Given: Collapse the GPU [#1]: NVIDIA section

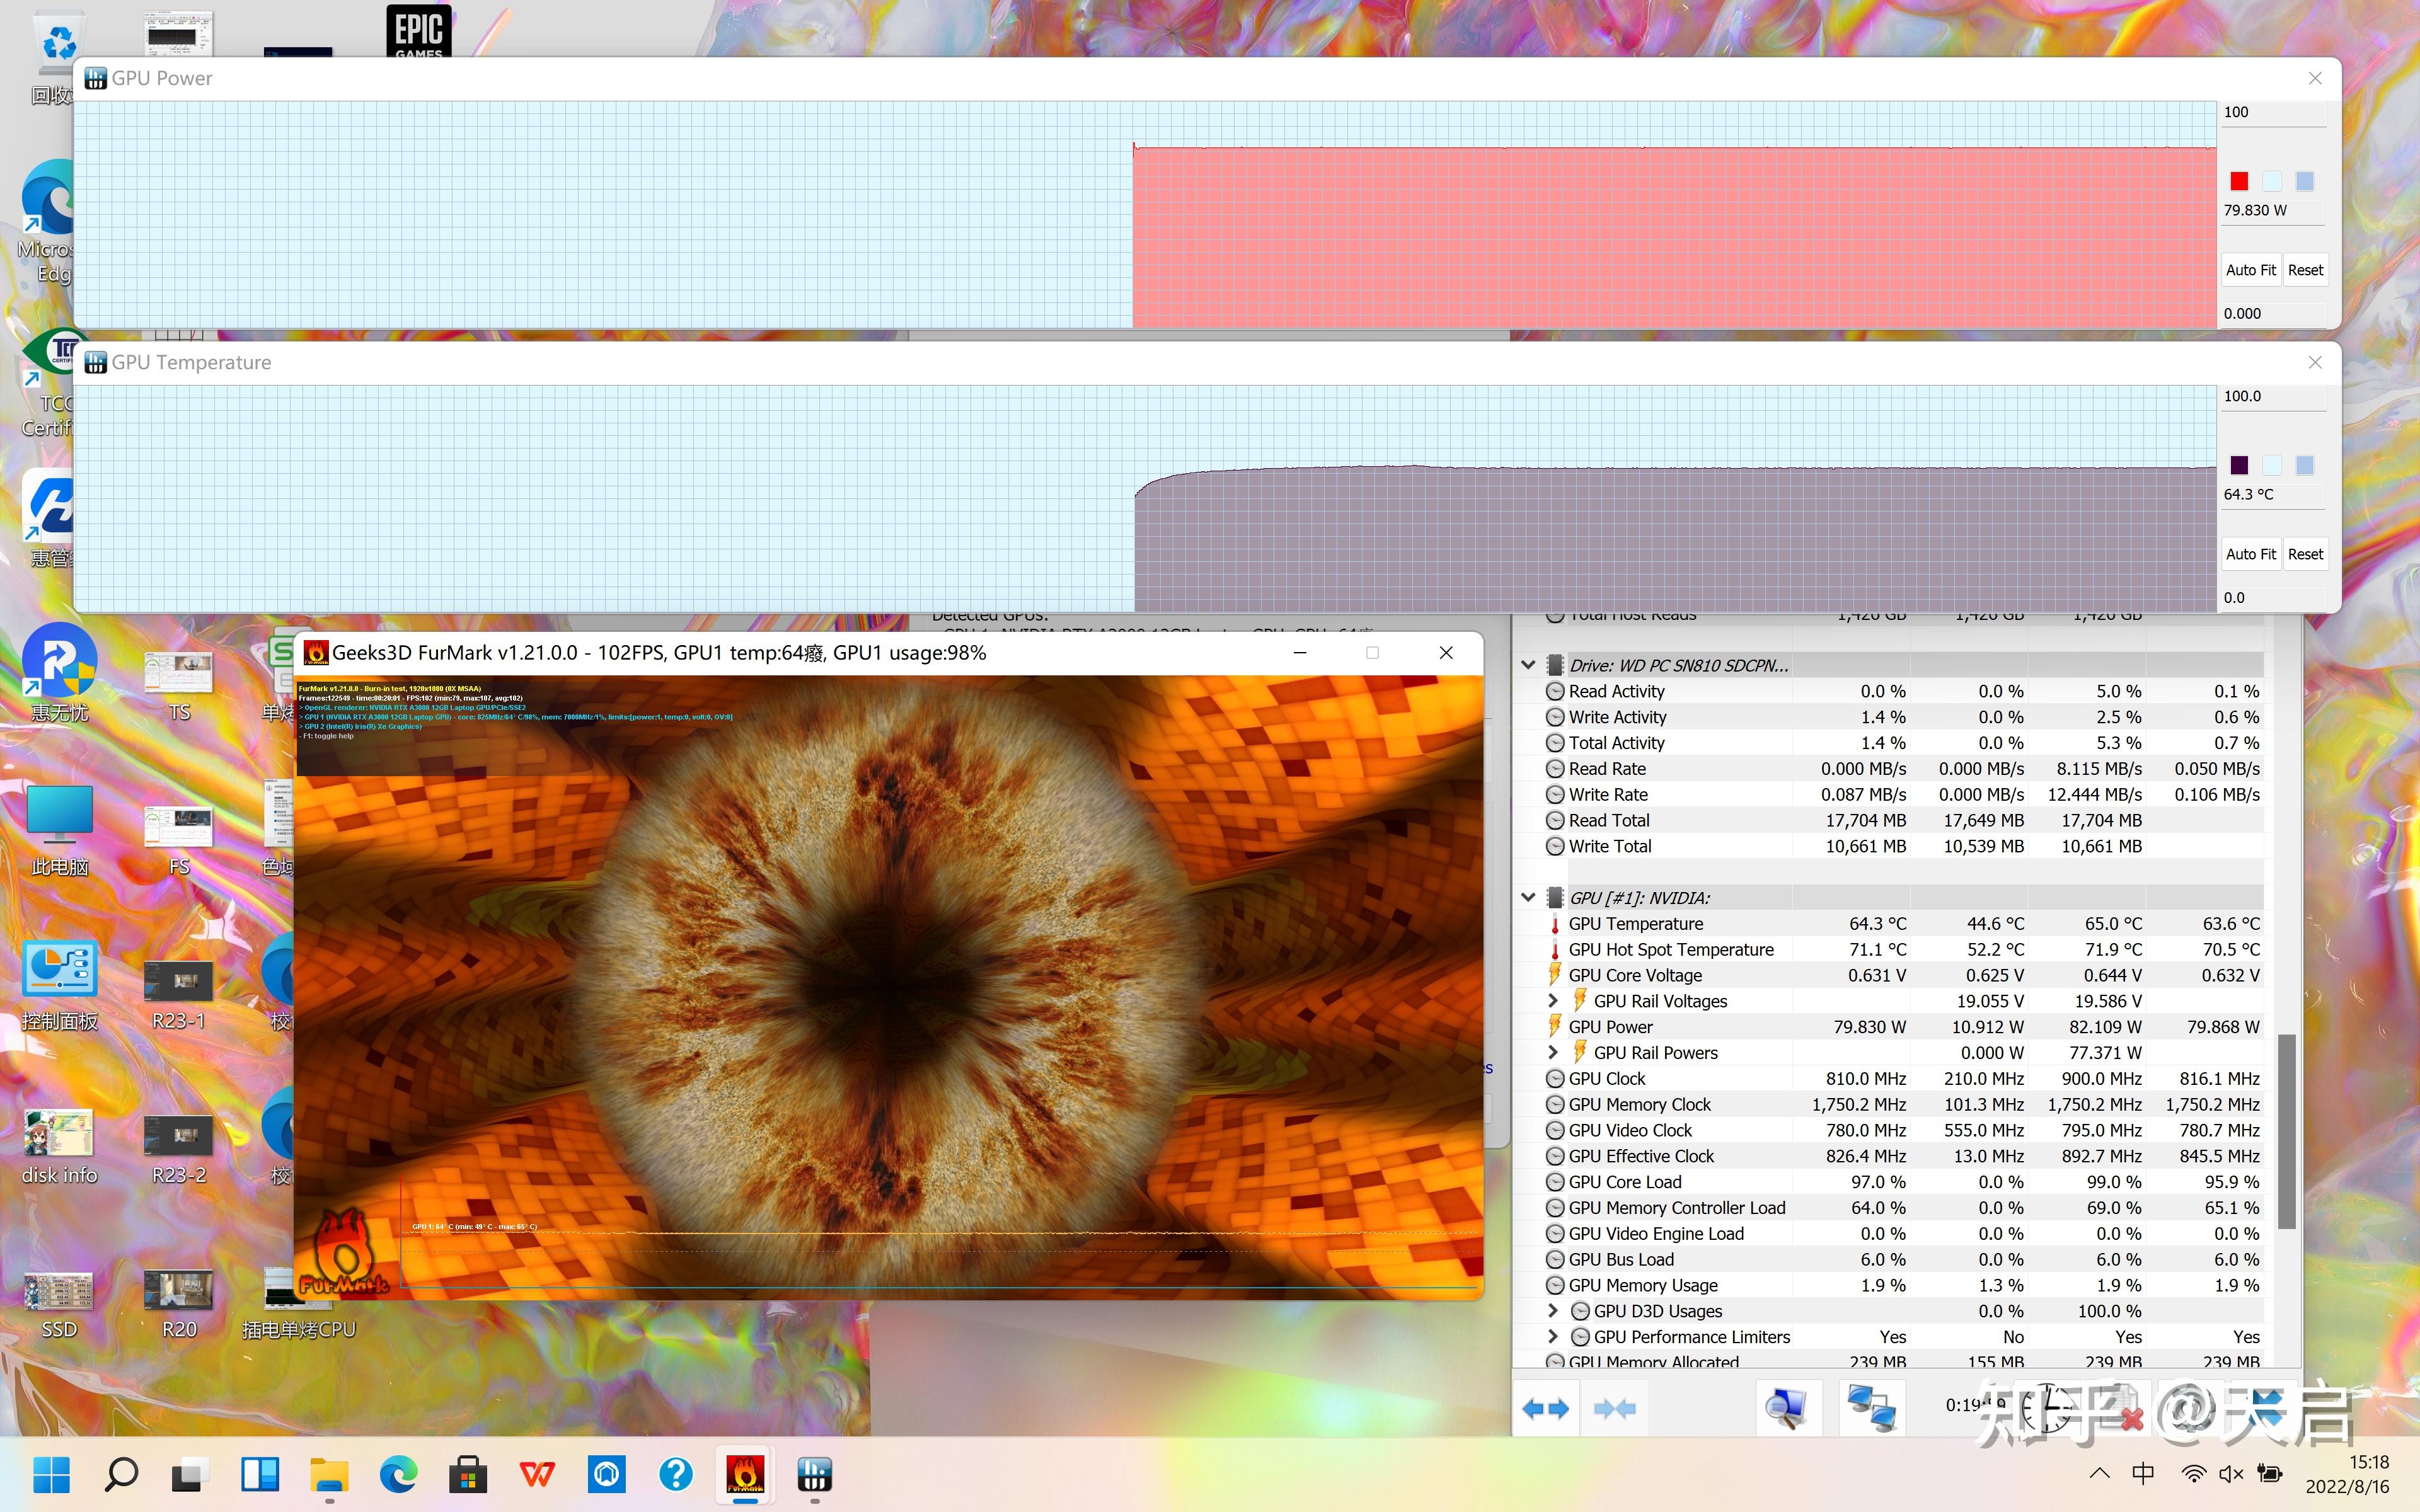Looking at the screenshot, I should tap(1528, 898).
